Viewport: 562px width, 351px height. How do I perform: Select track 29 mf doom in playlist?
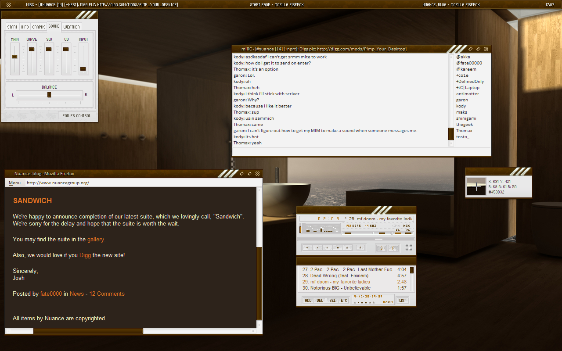tap(354, 282)
